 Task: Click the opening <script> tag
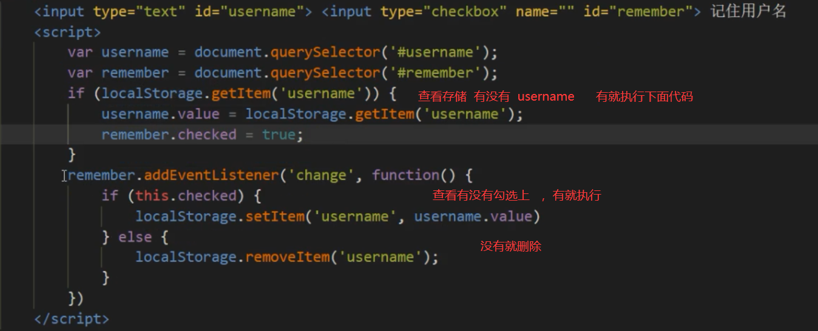68,32
